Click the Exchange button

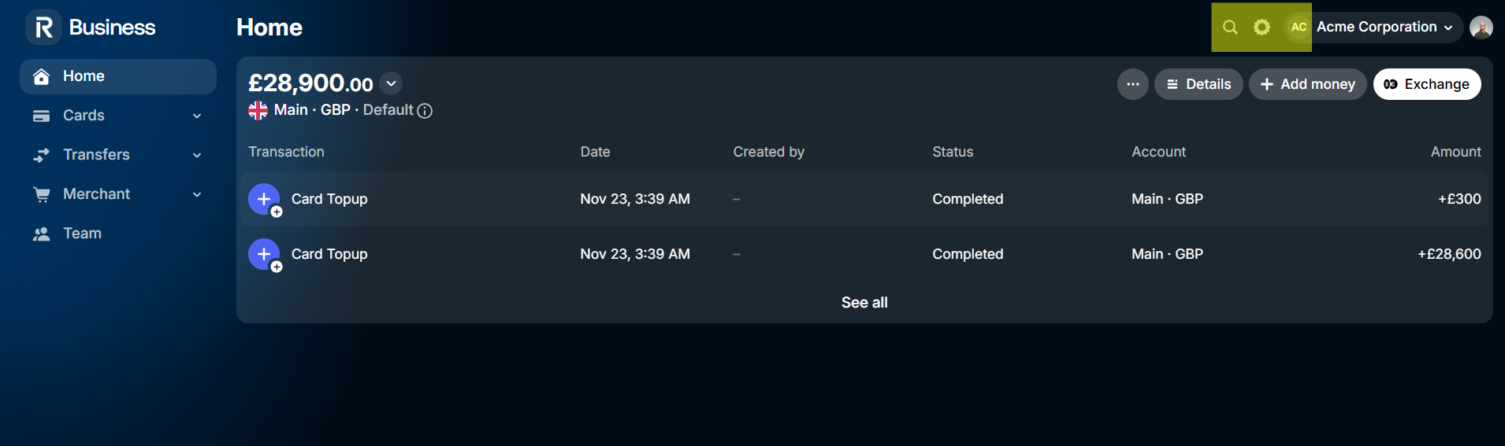coord(1426,84)
